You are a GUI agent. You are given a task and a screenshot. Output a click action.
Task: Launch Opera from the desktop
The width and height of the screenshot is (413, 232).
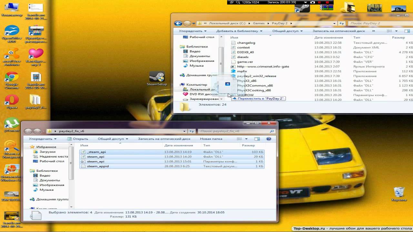pyautogui.click(x=12, y=100)
